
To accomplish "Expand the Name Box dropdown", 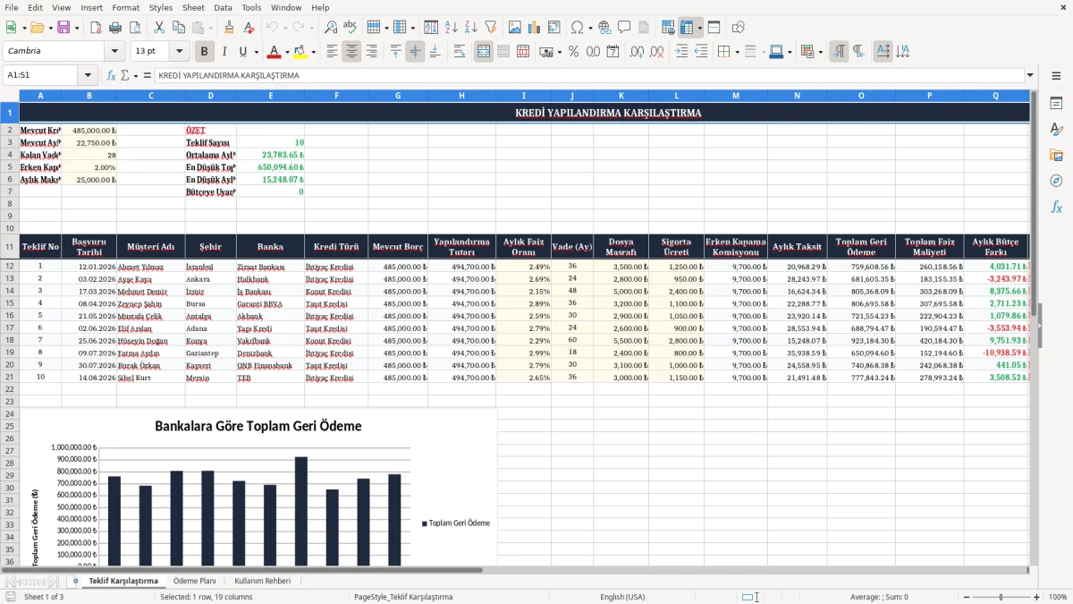I will [88, 76].
